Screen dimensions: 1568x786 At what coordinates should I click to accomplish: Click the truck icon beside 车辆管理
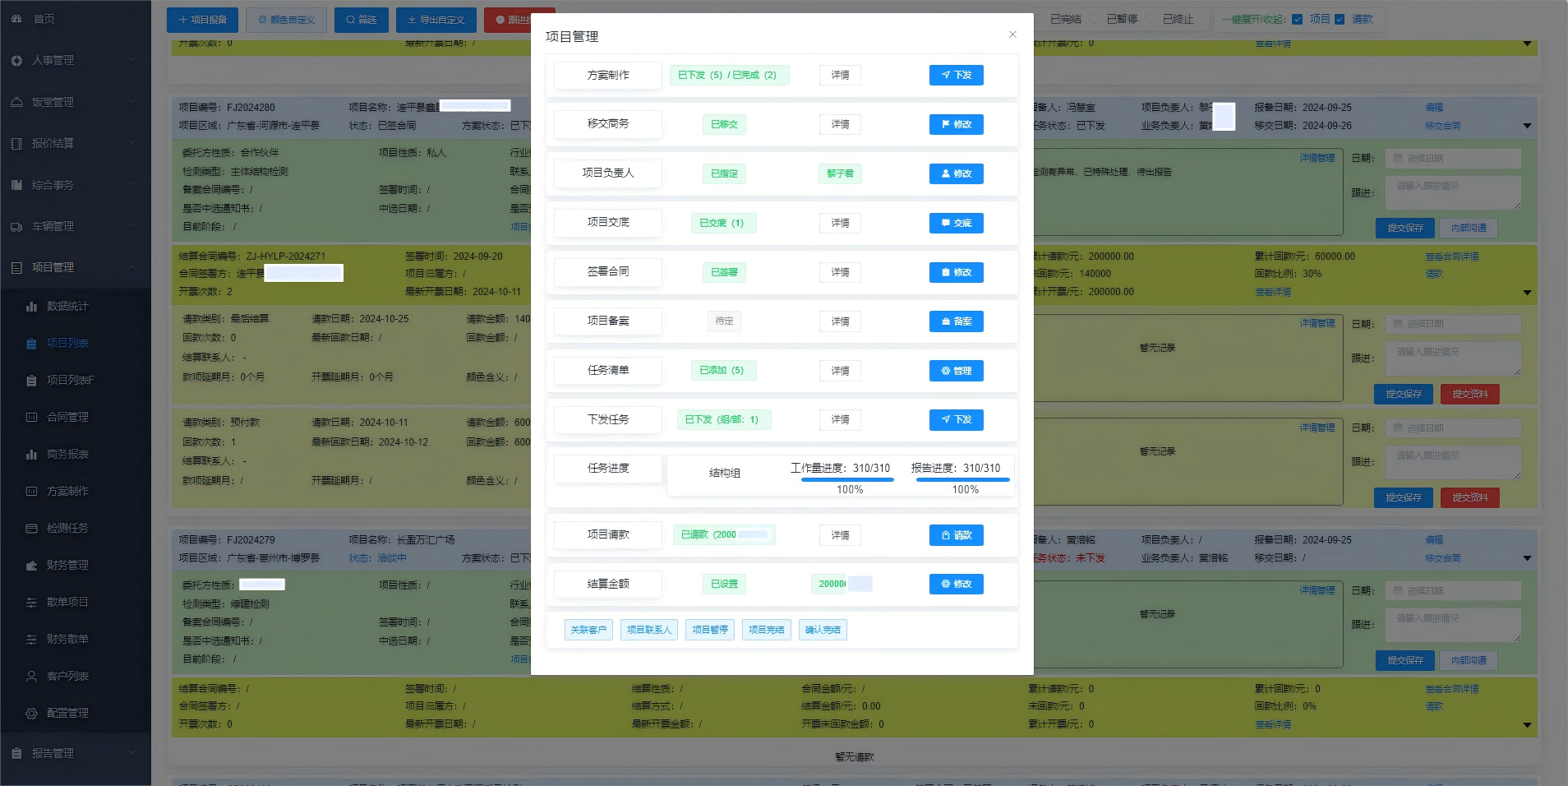(x=16, y=227)
